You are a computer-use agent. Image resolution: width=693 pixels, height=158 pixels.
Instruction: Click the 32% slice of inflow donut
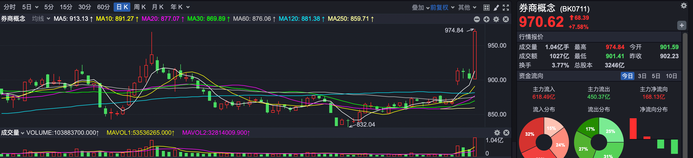[x=529, y=134]
